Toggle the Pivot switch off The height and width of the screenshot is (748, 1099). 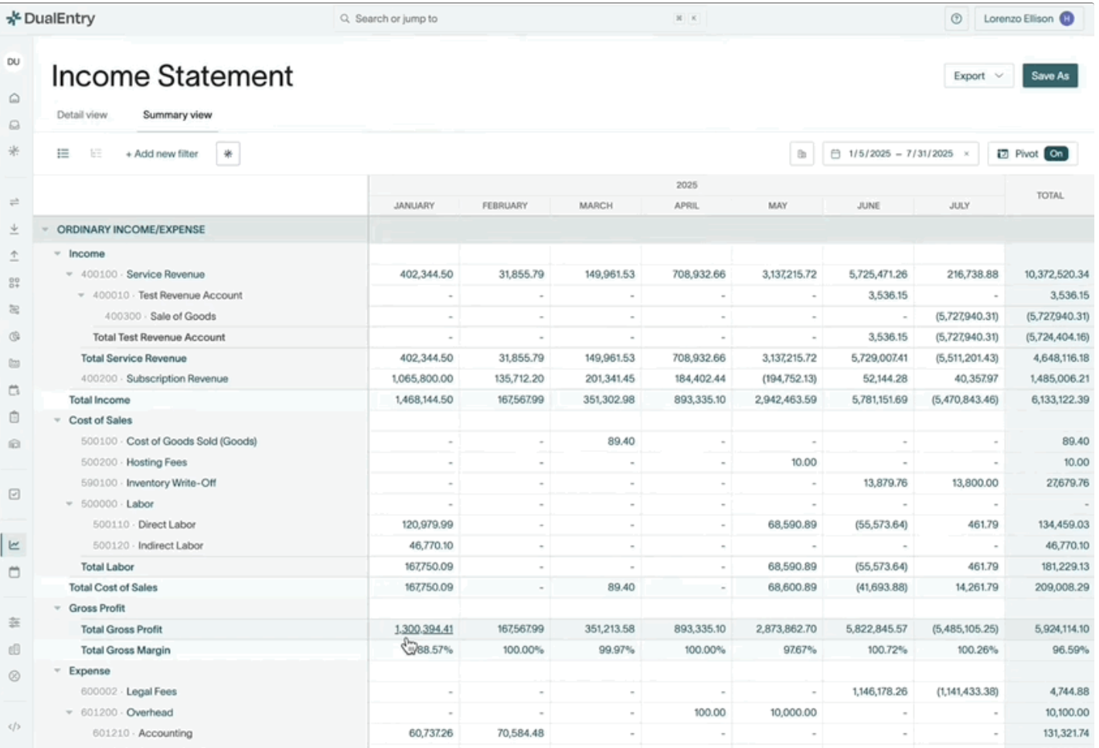(x=1056, y=154)
